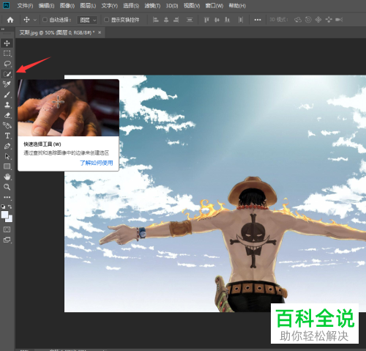Click the tooltip preview thumbnail of the hand
Image resolution: width=366 pixels, height=351 pixels.
coord(68,108)
